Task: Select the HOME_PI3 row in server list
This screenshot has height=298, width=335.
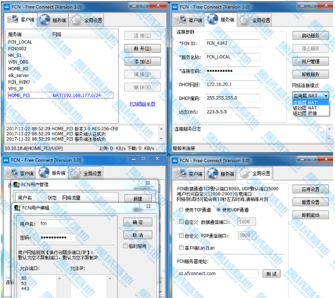Action: point(60,95)
